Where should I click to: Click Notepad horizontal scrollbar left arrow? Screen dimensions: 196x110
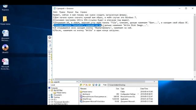53,79
